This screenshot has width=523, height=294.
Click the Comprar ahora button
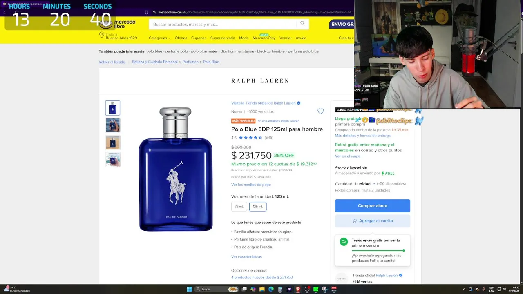click(373, 206)
